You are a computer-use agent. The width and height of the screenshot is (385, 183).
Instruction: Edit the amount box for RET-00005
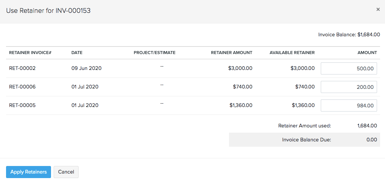(349, 105)
